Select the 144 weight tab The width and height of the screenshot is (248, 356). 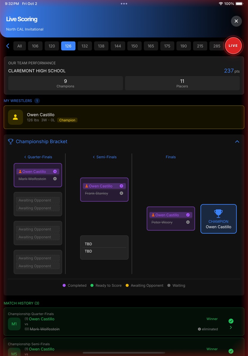point(118,46)
